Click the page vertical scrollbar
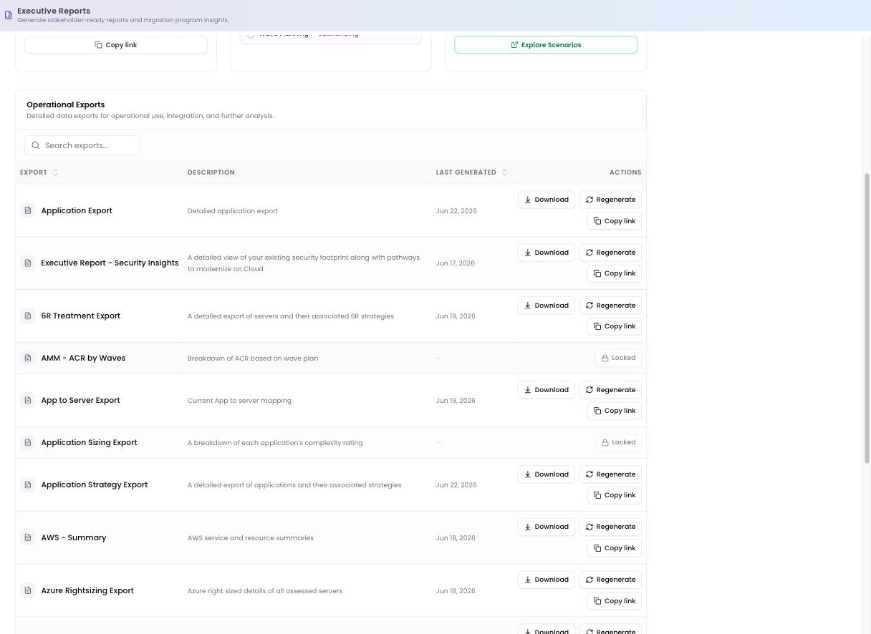871x634 pixels. [x=867, y=318]
